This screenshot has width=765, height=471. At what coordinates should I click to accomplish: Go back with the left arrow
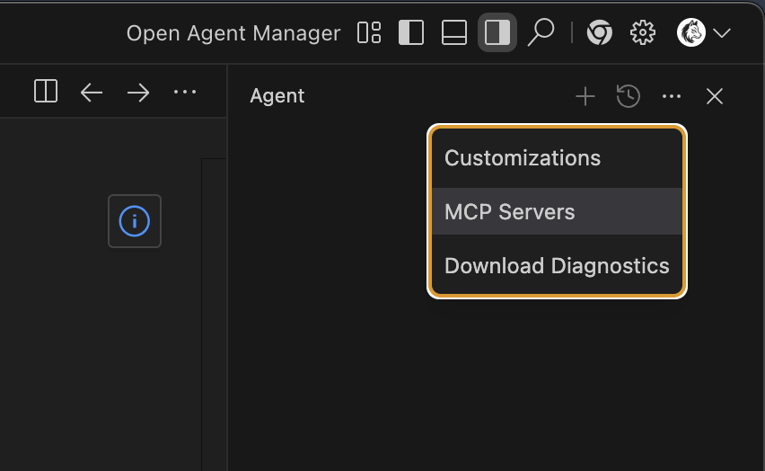(92, 93)
